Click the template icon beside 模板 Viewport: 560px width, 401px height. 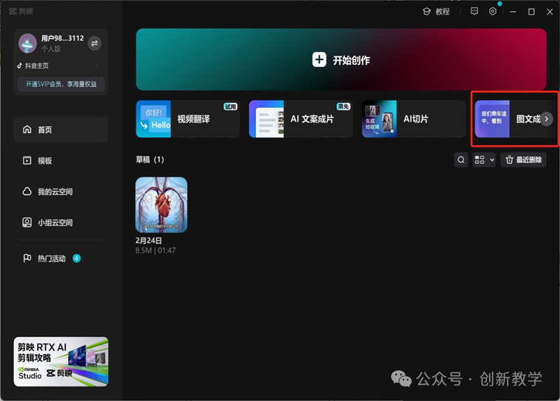point(27,161)
